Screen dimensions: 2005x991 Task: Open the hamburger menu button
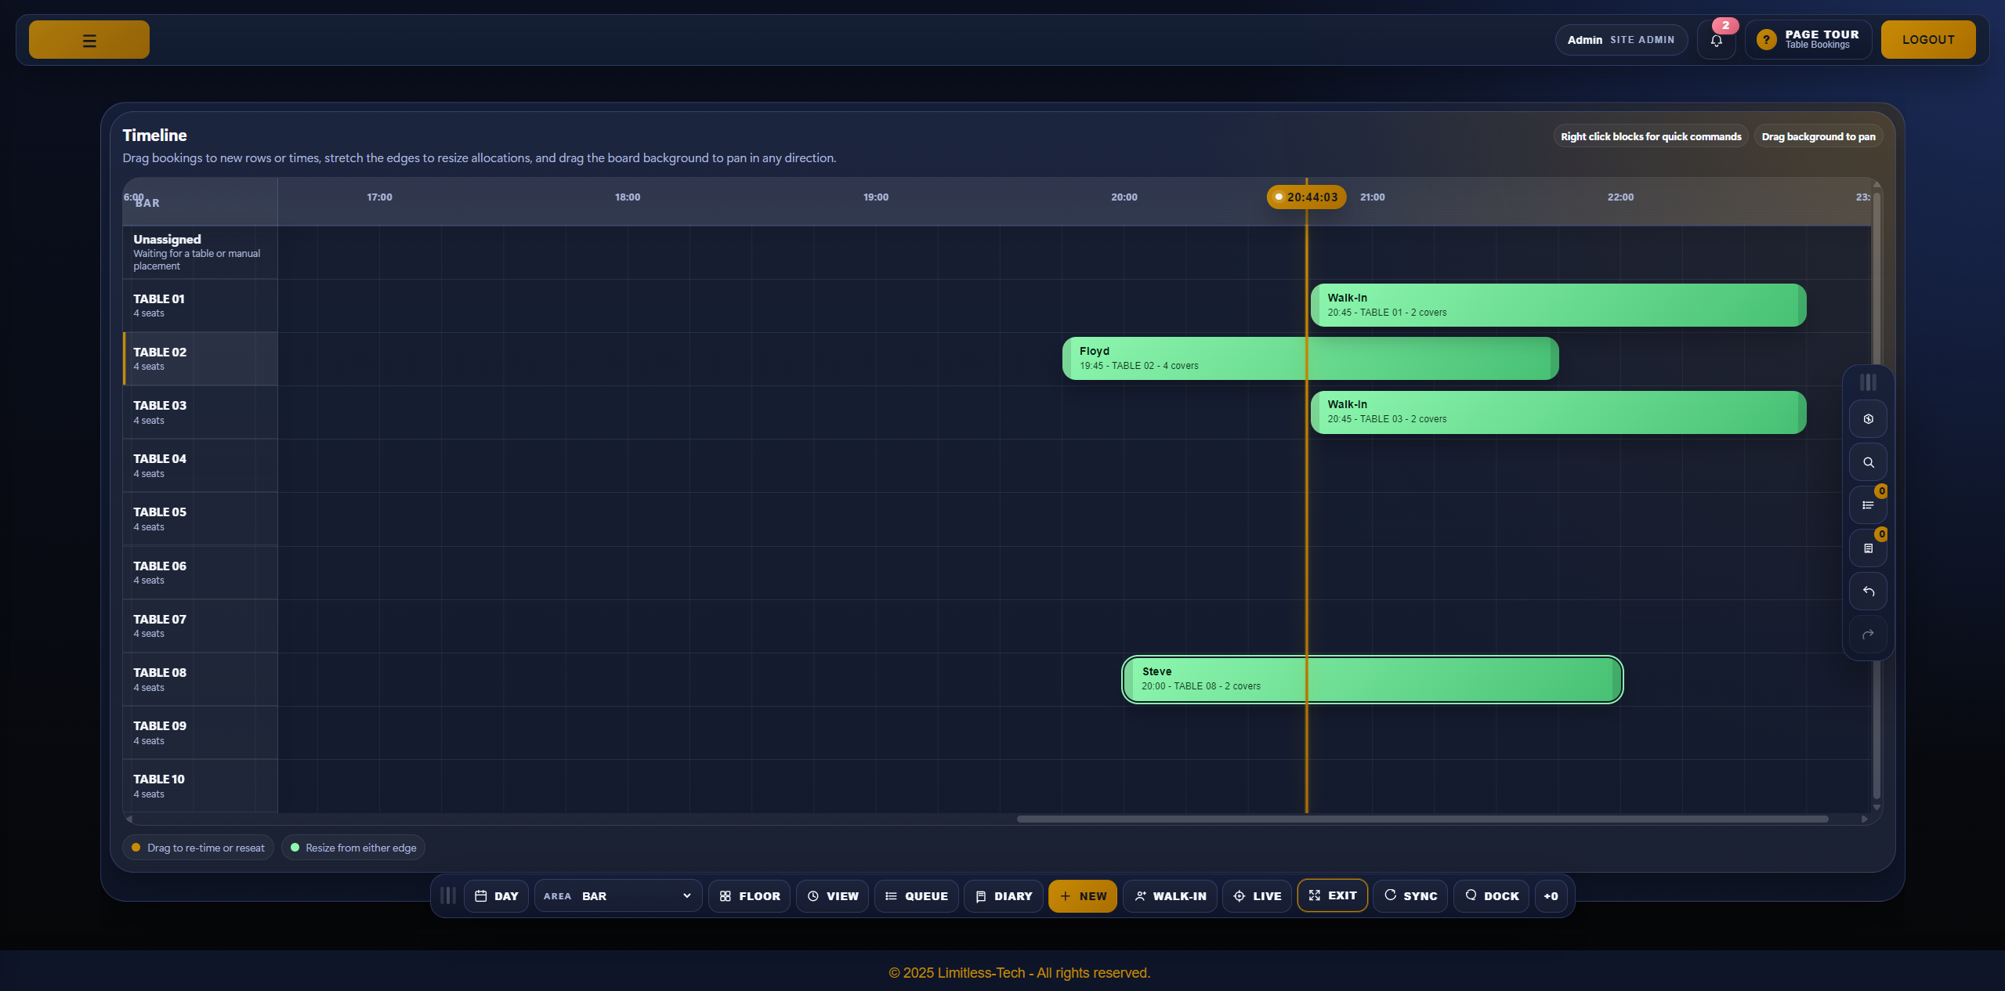[x=89, y=40]
